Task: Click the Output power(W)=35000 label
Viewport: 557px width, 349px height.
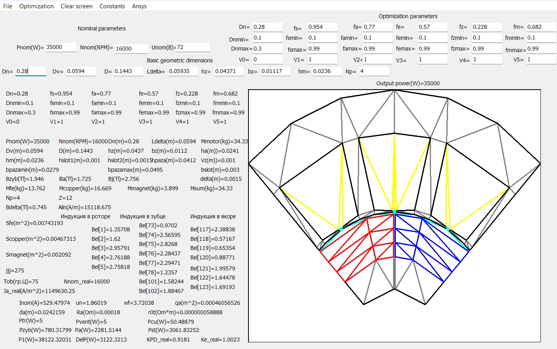Action: (408, 84)
